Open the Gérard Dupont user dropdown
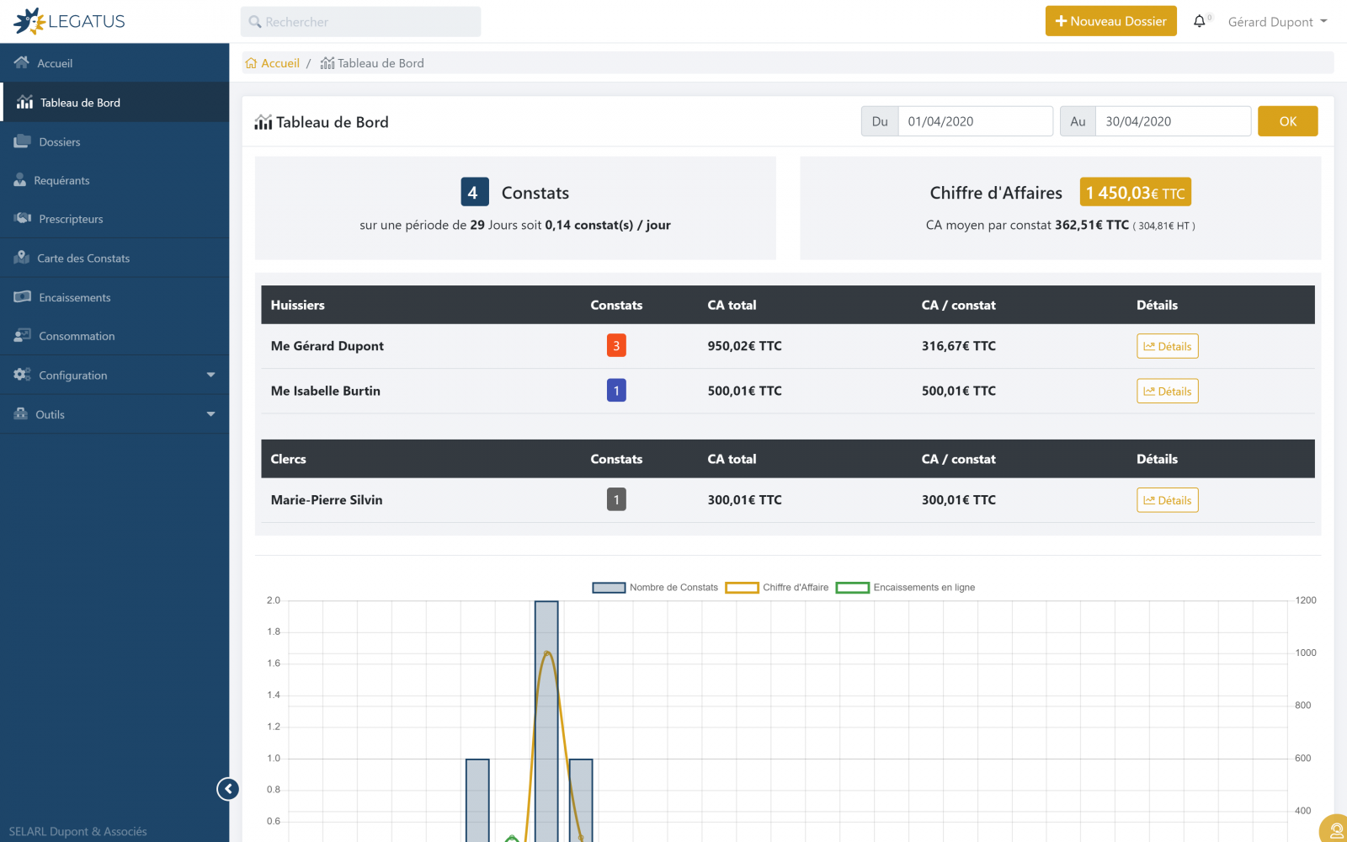Viewport: 1347px width, 842px height. [1277, 22]
